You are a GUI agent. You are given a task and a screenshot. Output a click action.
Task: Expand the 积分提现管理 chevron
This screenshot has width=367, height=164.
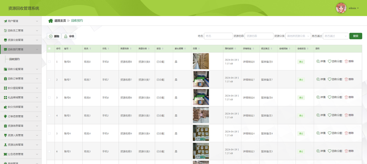click(37, 88)
